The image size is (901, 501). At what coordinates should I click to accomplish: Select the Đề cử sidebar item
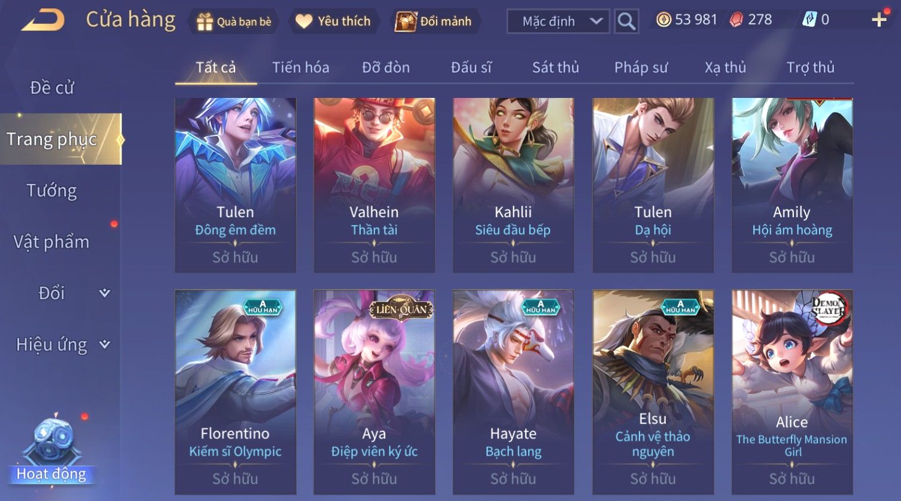[52, 88]
